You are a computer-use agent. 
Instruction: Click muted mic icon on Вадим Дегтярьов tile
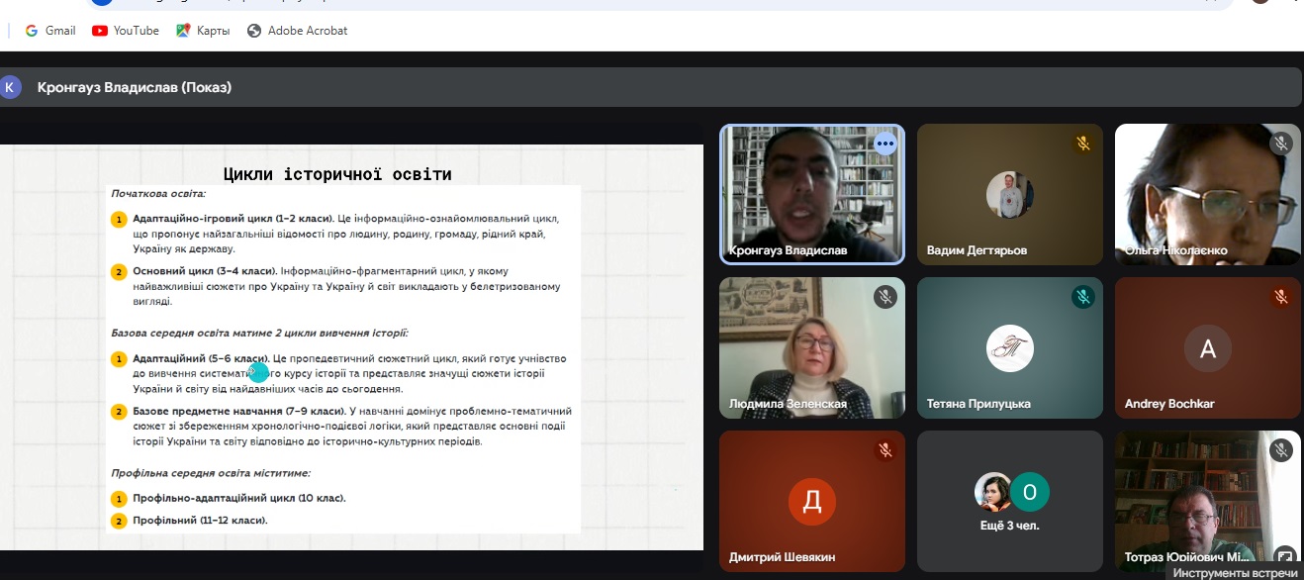pyautogui.click(x=1083, y=144)
